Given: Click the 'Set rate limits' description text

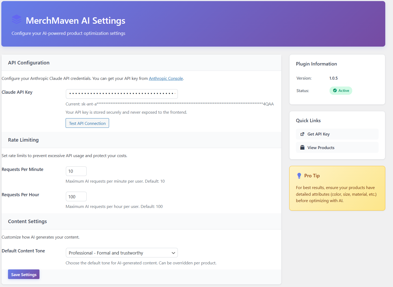Looking at the screenshot, I should click(x=64, y=155).
